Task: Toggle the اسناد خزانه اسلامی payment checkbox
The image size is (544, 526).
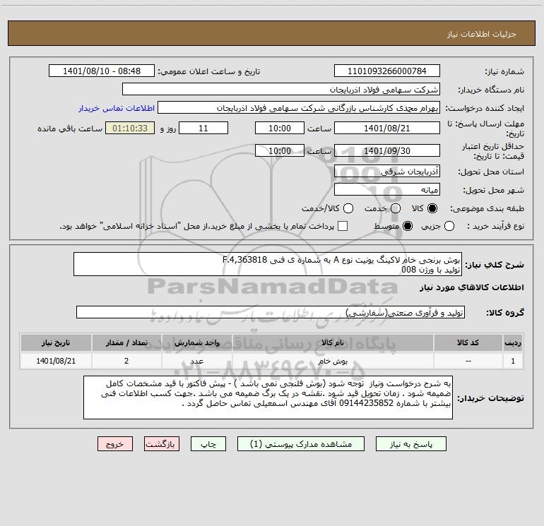Action: [x=343, y=226]
